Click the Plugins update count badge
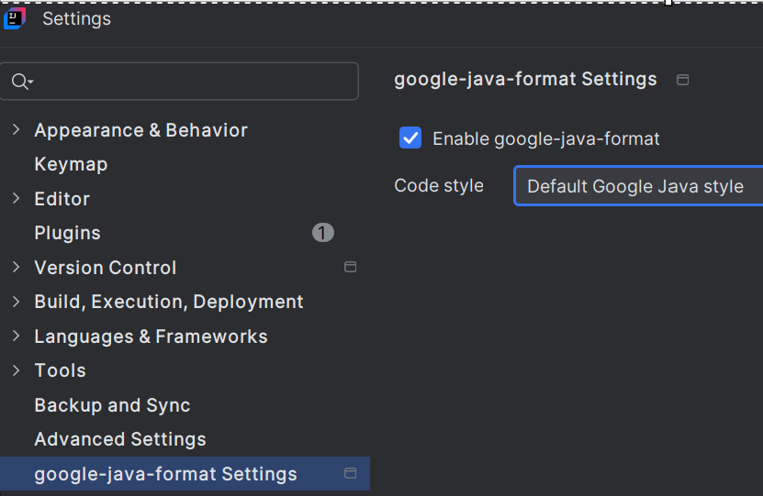Screen dimensions: 763x496 (322, 233)
